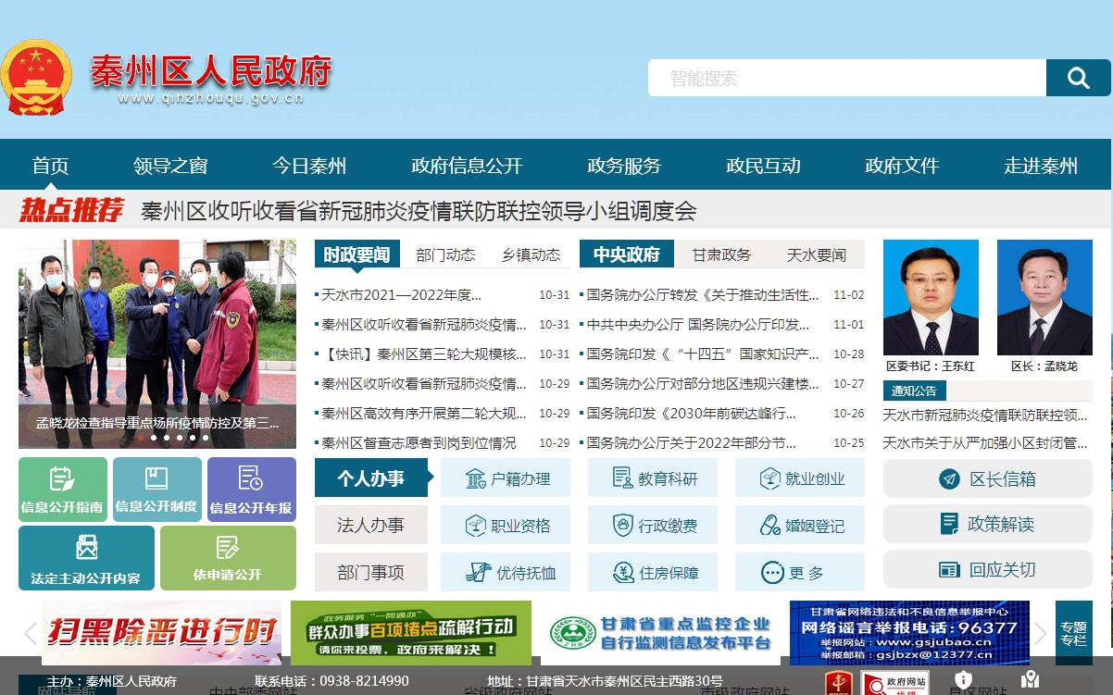
Task: Switch to 甘肃政务 tab
Action: 721,254
